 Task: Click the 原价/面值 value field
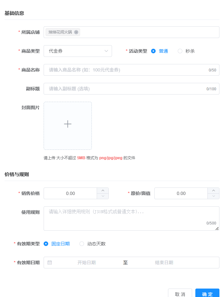181,193
